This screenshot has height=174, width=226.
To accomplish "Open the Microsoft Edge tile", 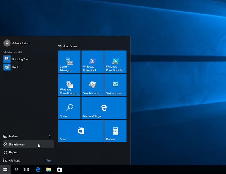I will coord(104,108).
